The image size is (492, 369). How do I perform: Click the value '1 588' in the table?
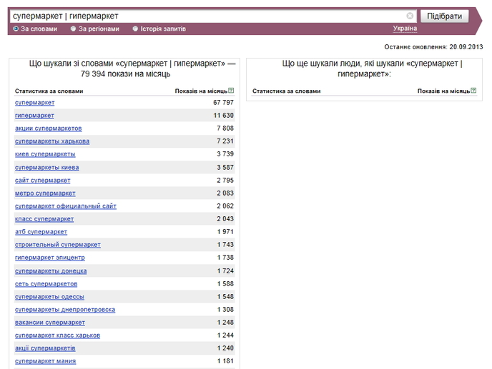tap(225, 284)
